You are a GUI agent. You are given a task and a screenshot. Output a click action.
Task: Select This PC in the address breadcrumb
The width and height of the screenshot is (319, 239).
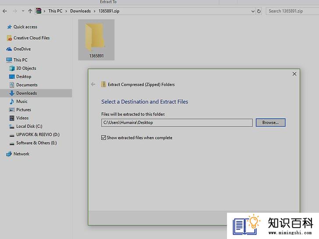point(55,11)
